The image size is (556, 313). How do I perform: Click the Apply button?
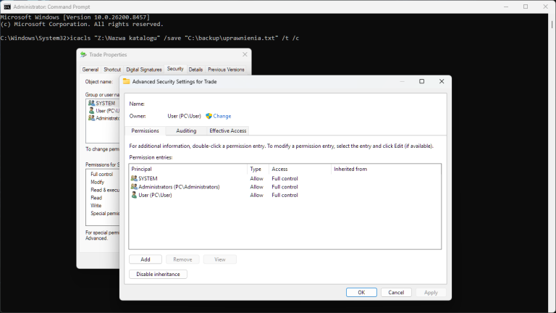point(431,293)
